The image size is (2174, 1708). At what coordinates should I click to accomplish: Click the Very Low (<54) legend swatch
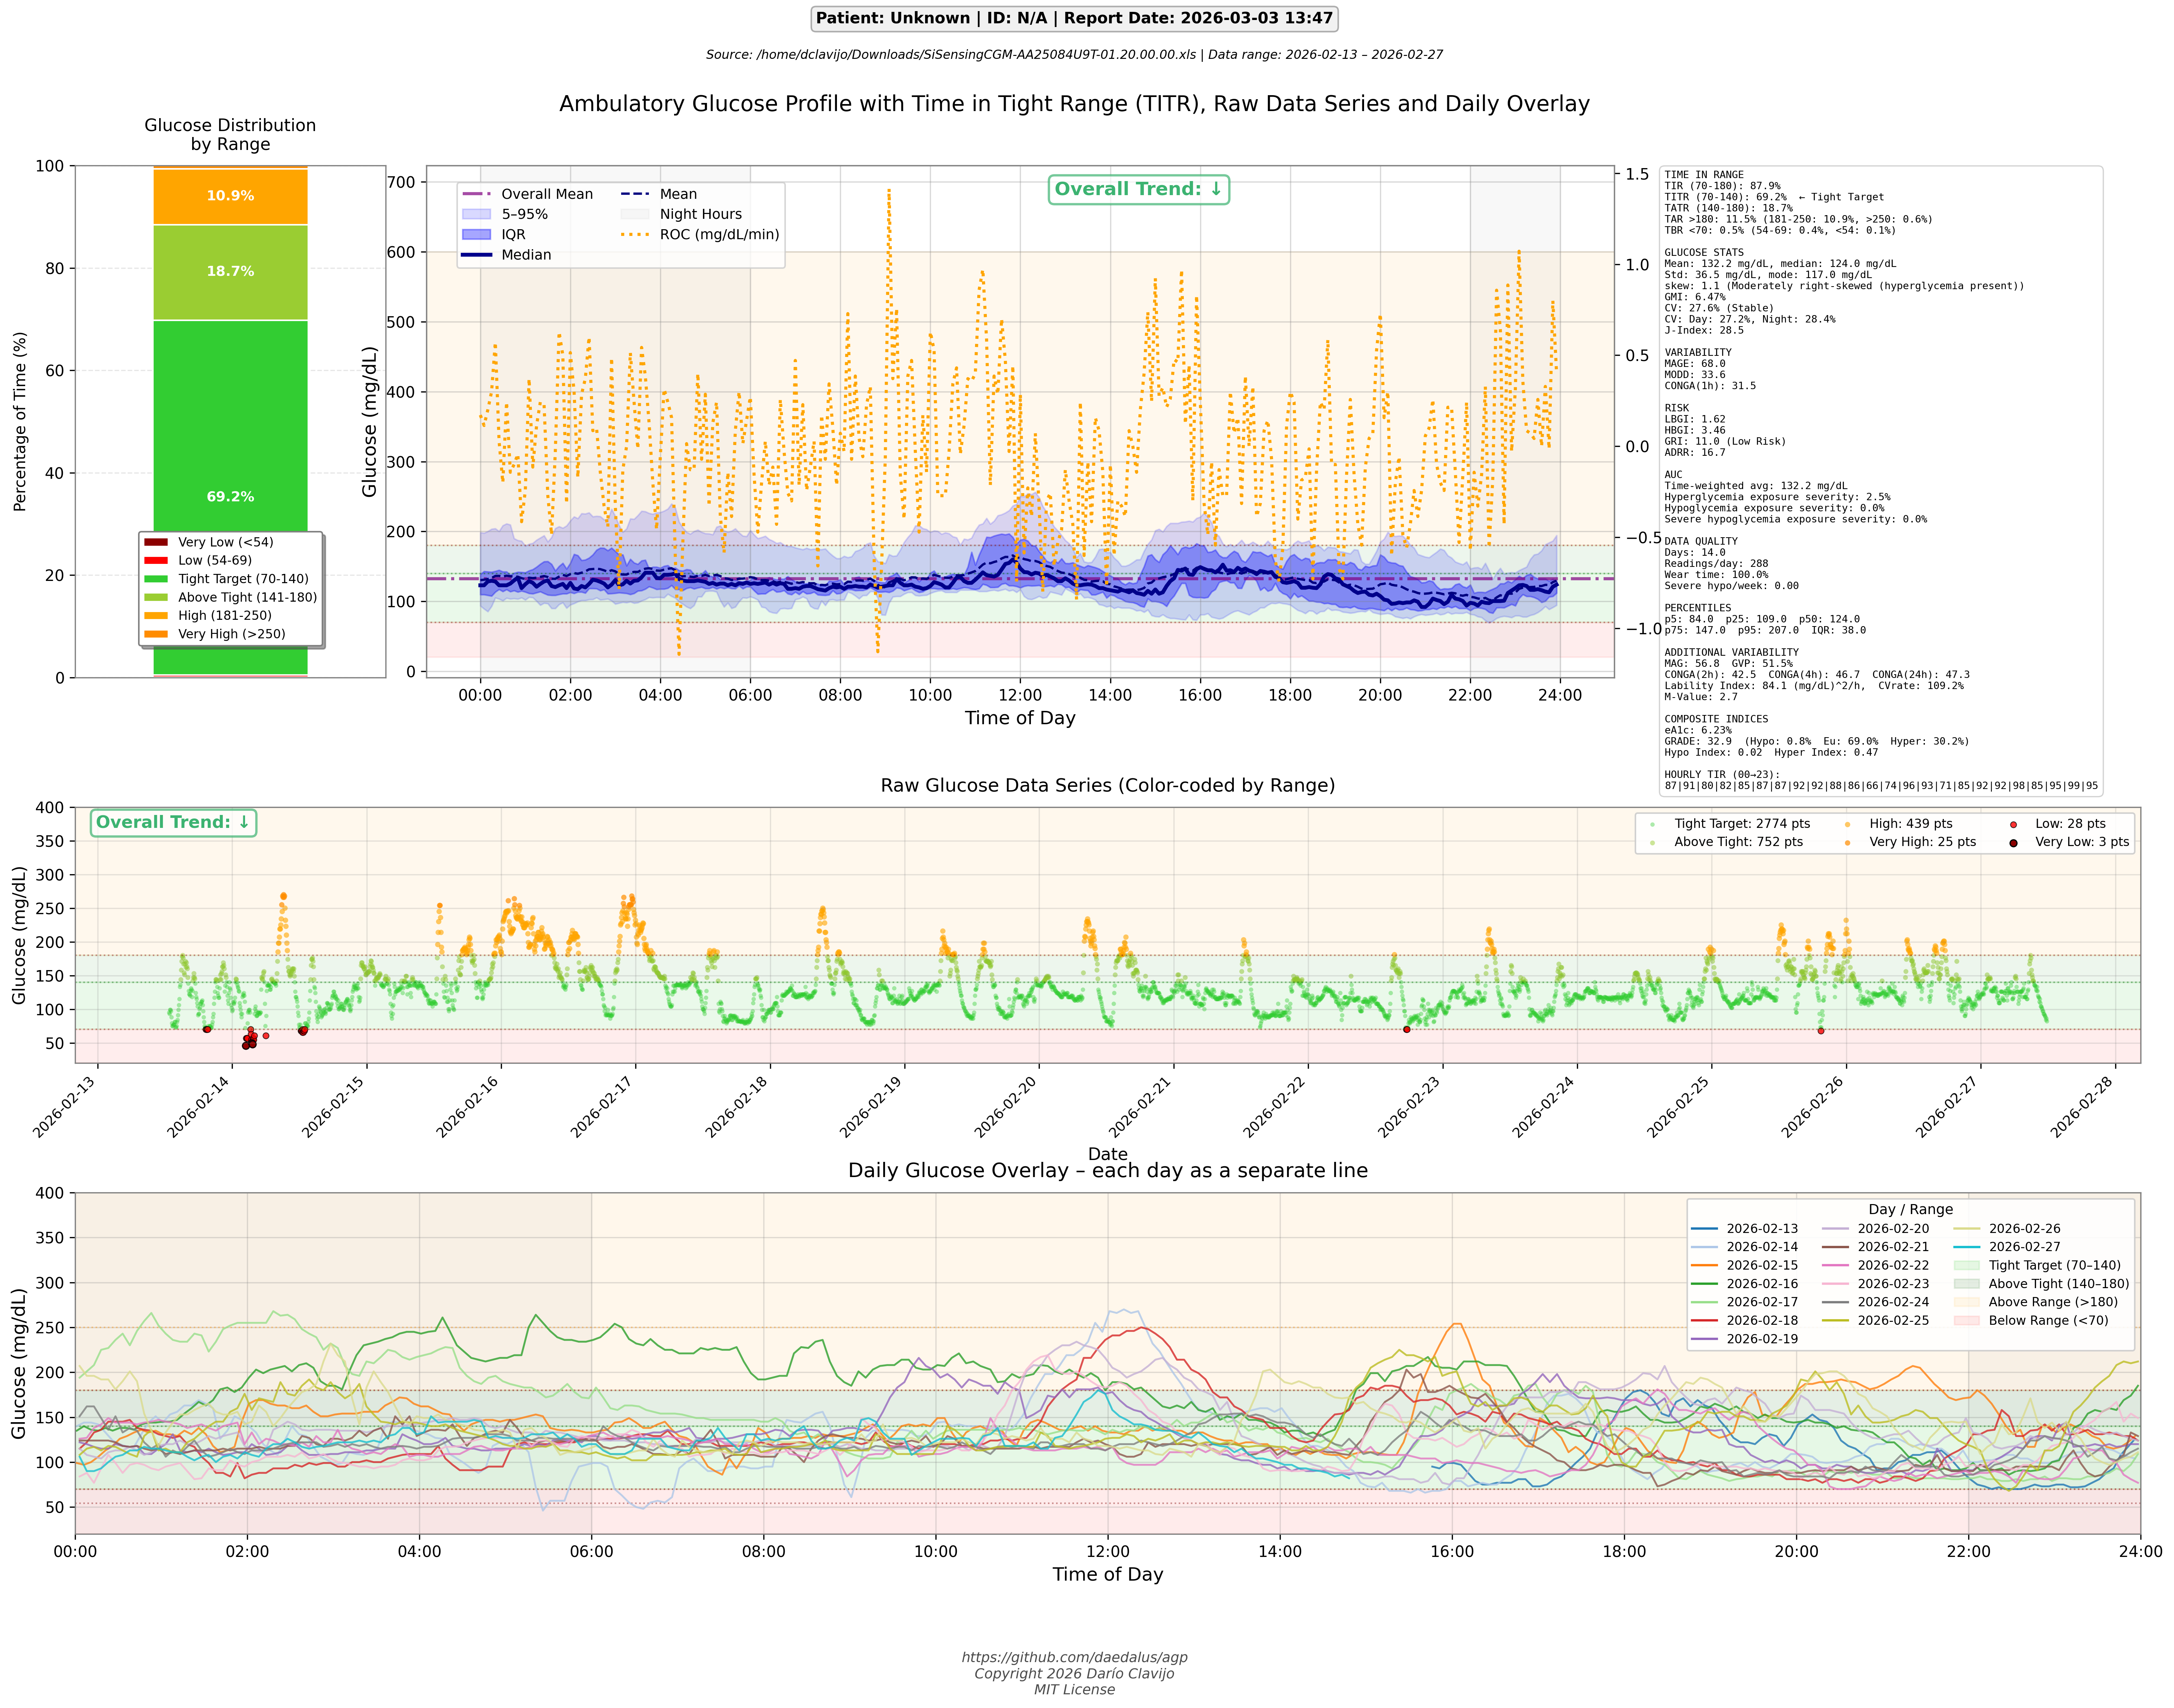[x=156, y=542]
